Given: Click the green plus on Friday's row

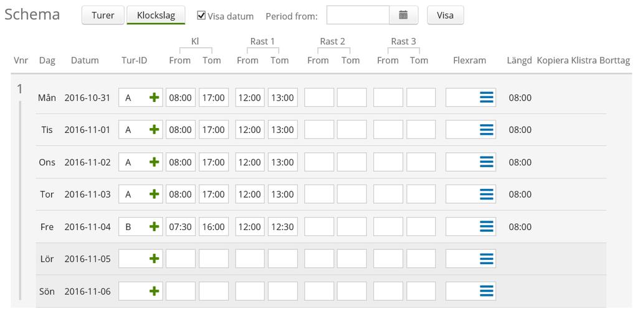Looking at the screenshot, I should pyautogui.click(x=154, y=227).
